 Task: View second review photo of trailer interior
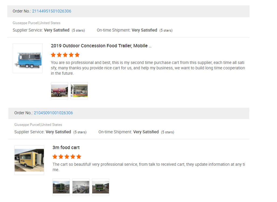(79, 91)
